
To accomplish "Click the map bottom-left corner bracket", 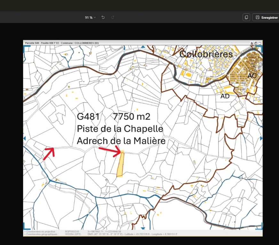I will click(26, 227).
